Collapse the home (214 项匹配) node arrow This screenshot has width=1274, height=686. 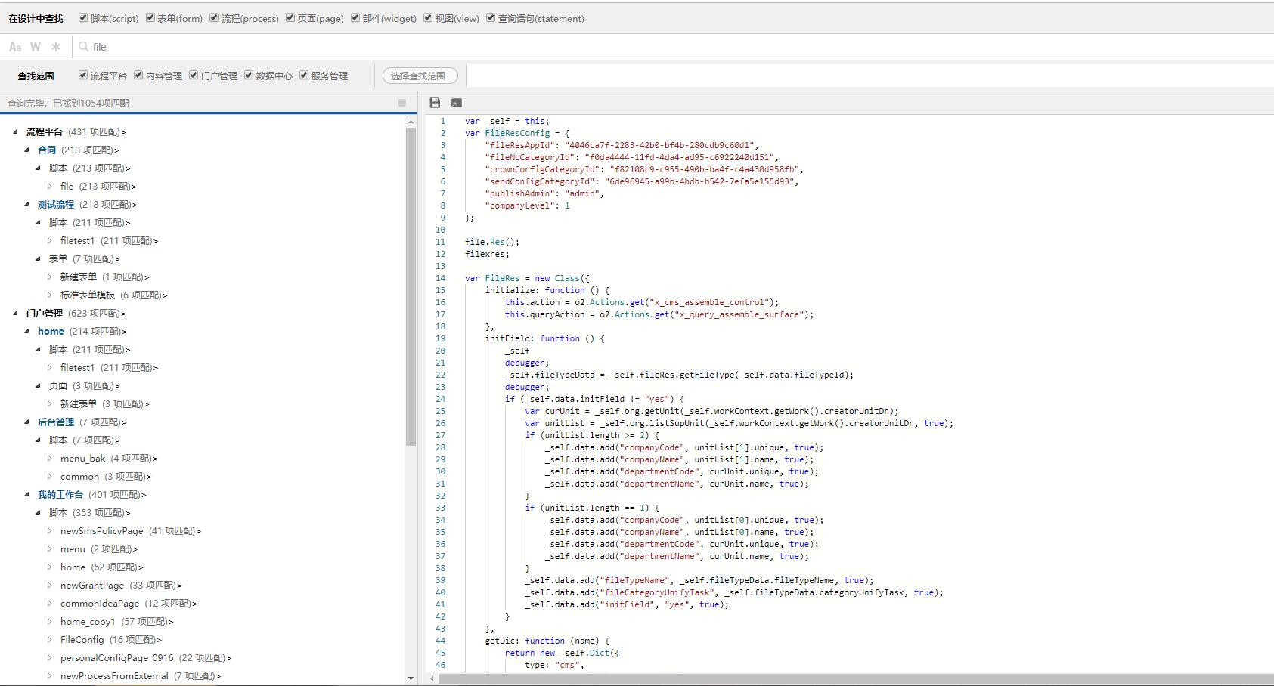(x=27, y=331)
